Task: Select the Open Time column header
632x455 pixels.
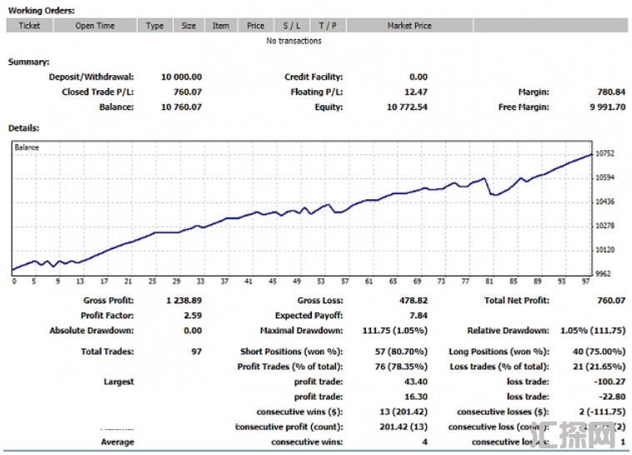Action: [x=95, y=26]
